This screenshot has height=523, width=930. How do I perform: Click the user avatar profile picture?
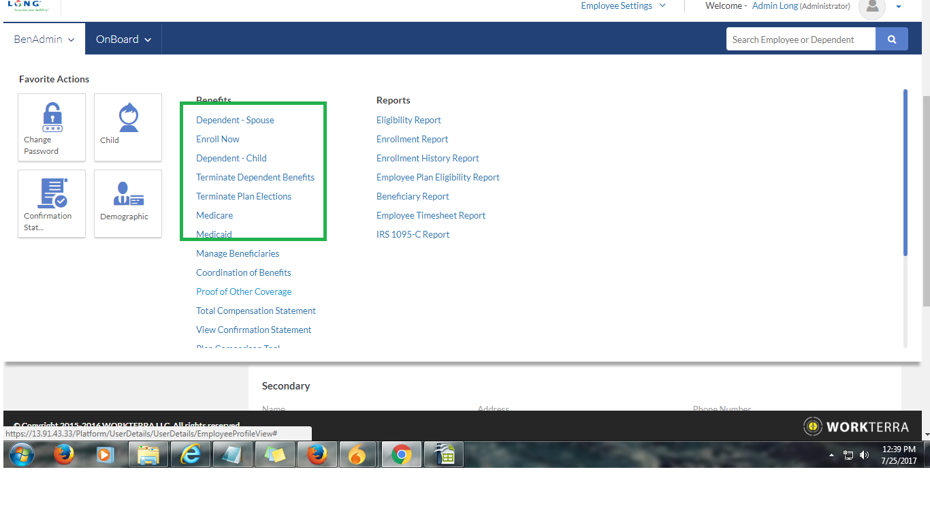(871, 7)
